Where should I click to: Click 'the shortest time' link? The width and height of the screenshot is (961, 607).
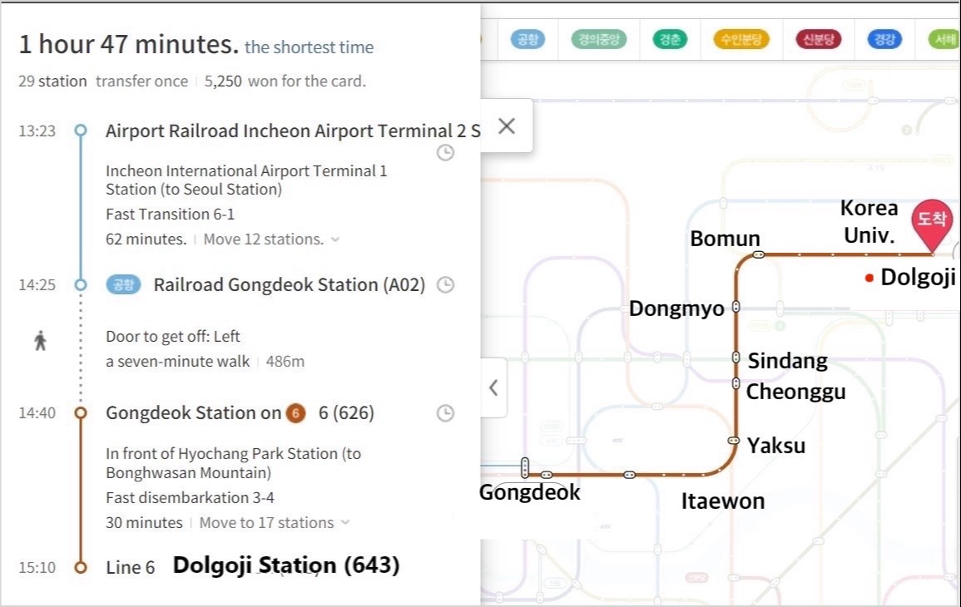309,47
